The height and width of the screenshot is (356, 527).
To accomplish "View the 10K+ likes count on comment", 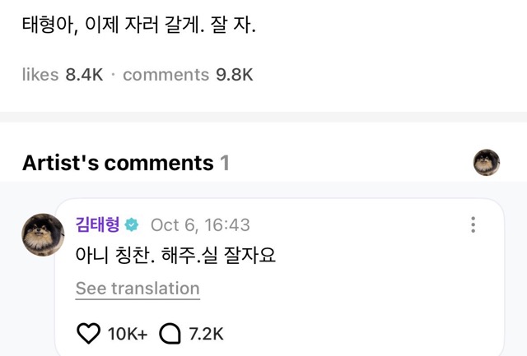I will (x=128, y=333).
